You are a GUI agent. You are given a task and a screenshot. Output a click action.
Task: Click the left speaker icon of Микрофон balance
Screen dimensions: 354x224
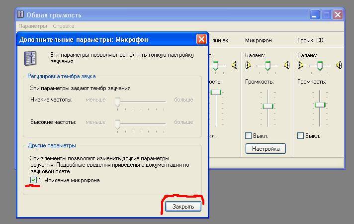(248, 65)
